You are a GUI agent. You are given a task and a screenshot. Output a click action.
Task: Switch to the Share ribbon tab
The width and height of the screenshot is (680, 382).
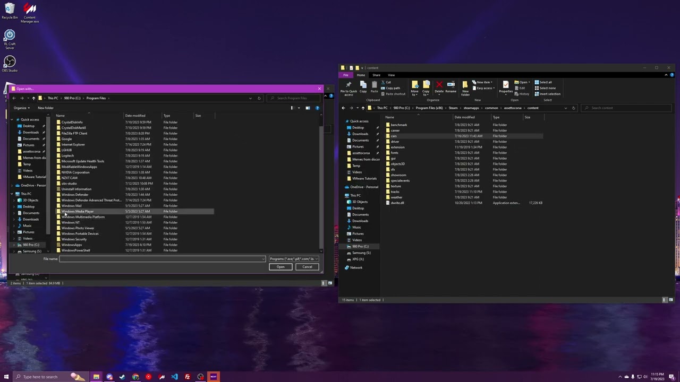point(376,75)
